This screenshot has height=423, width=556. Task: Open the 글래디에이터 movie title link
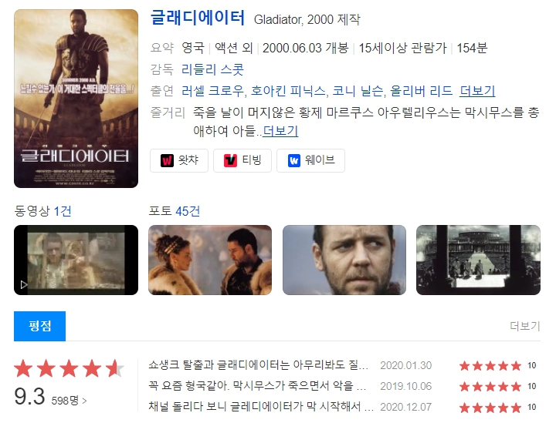[198, 17]
